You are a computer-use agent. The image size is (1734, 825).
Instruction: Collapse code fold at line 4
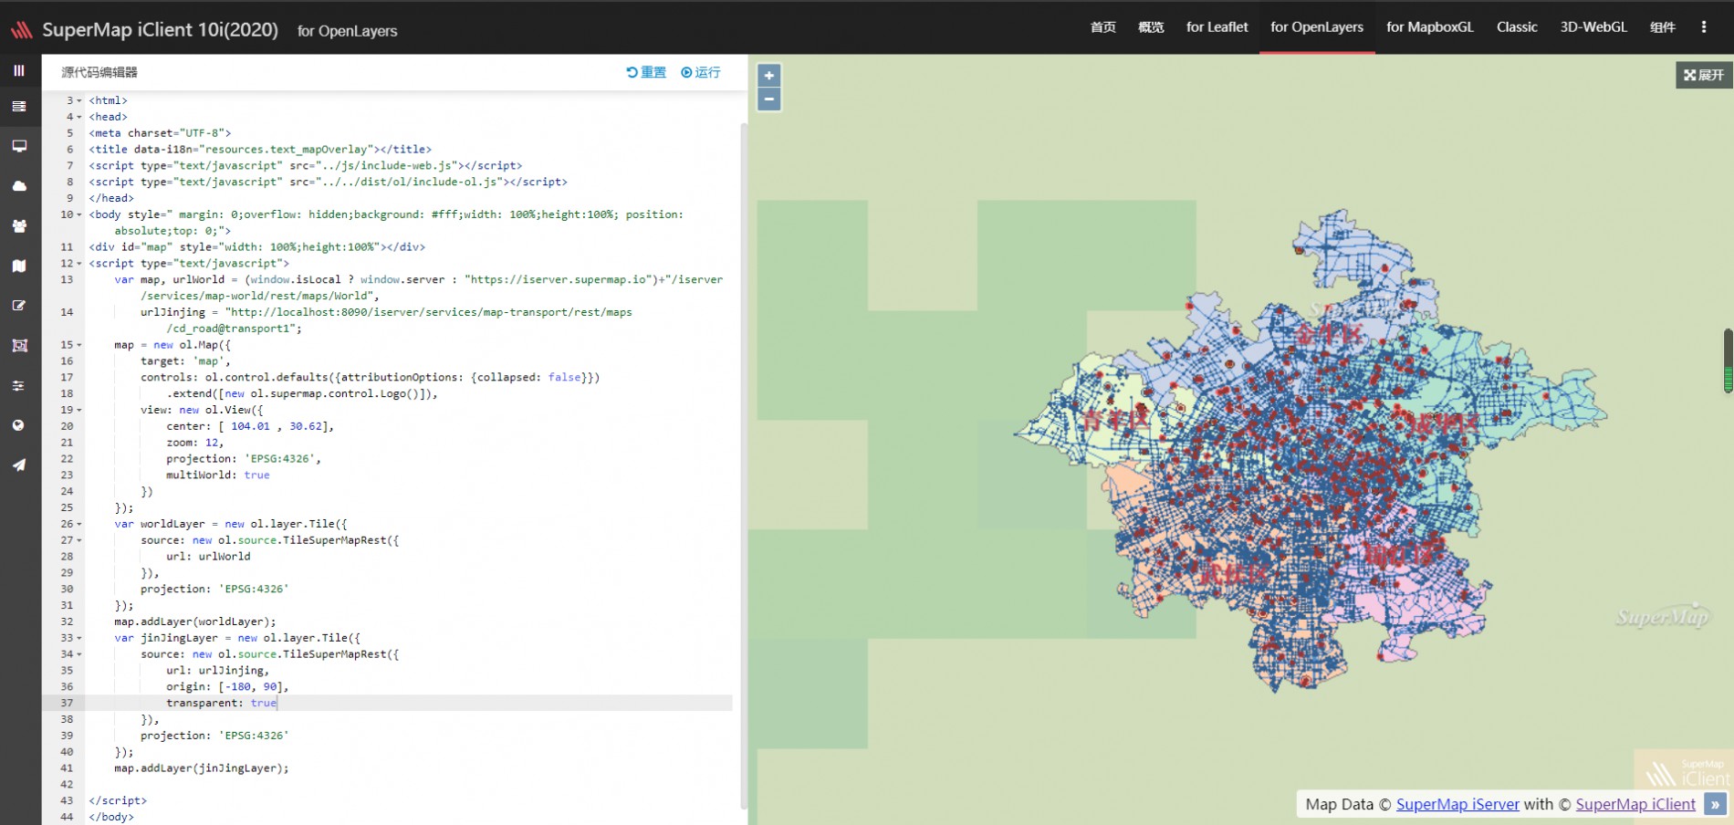[x=79, y=117]
